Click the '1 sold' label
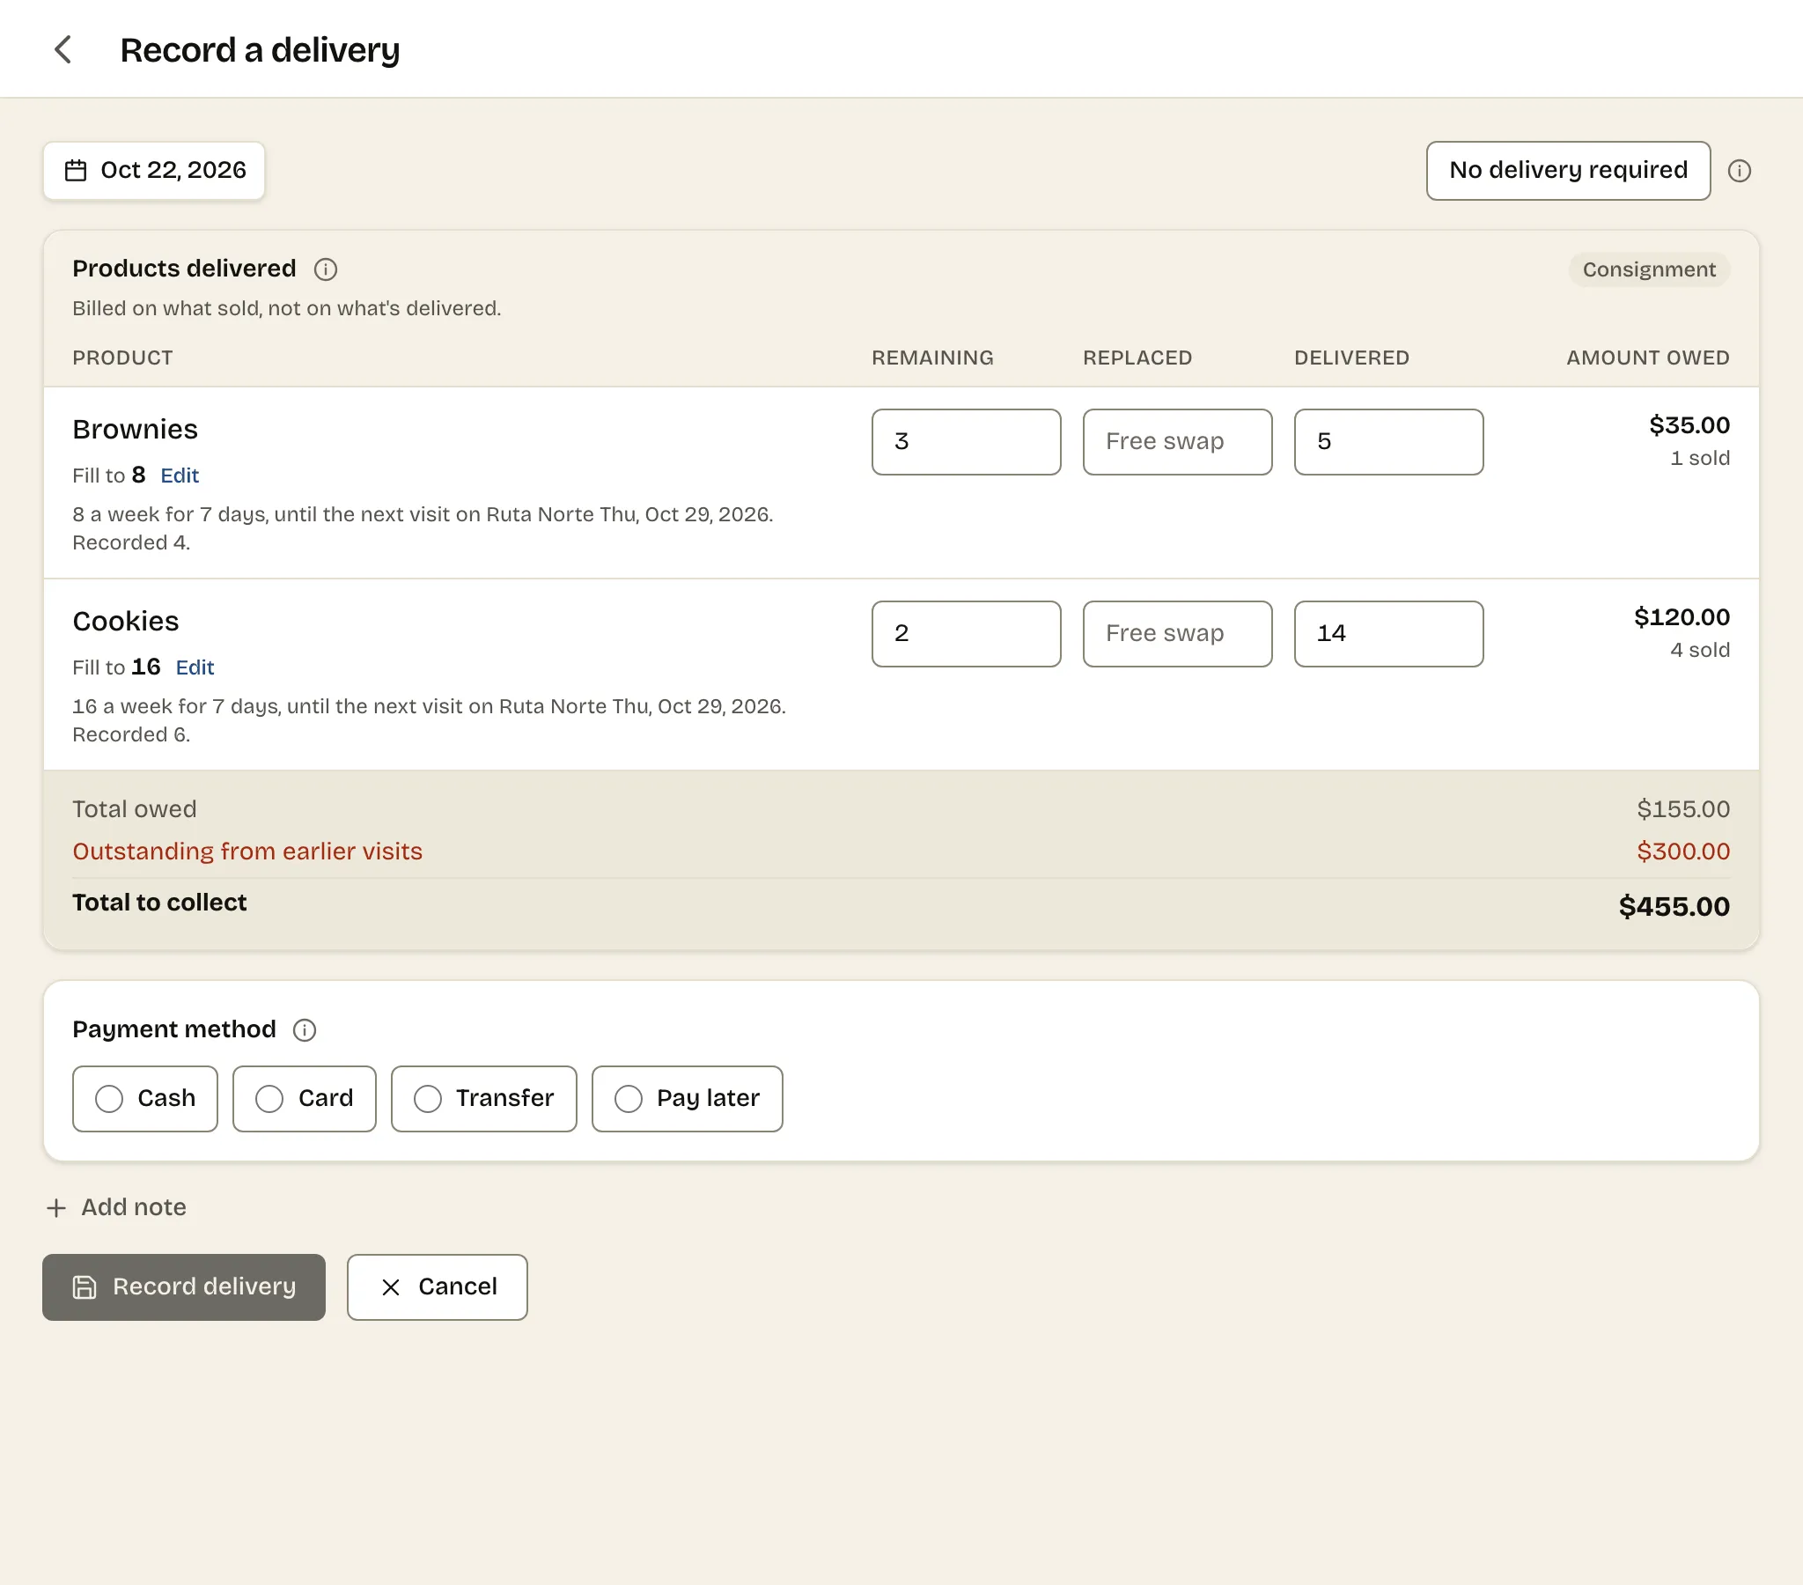The height and width of the screenshot is (1585, 1803). click(1700, 458)
